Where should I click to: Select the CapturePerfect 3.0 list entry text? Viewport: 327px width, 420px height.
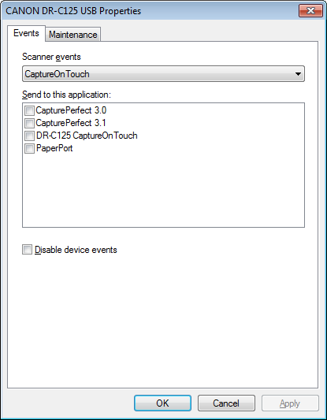[71, 110]
